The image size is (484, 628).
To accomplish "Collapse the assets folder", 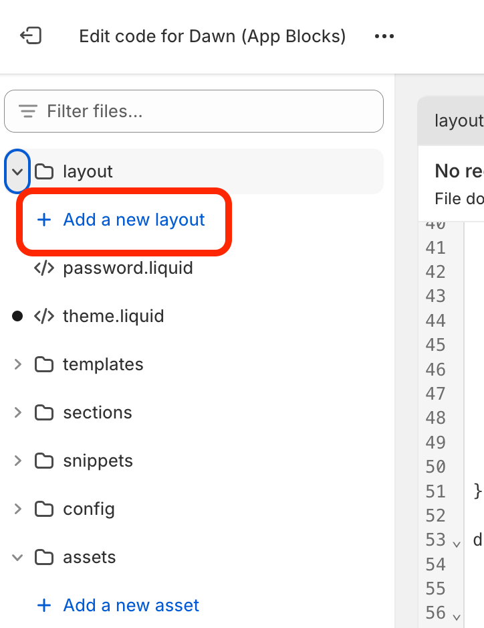I will tap(17, 557).
